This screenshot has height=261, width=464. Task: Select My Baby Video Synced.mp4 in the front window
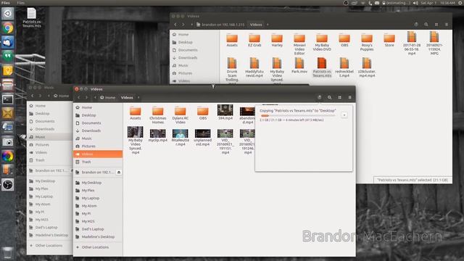click(136, 140)
